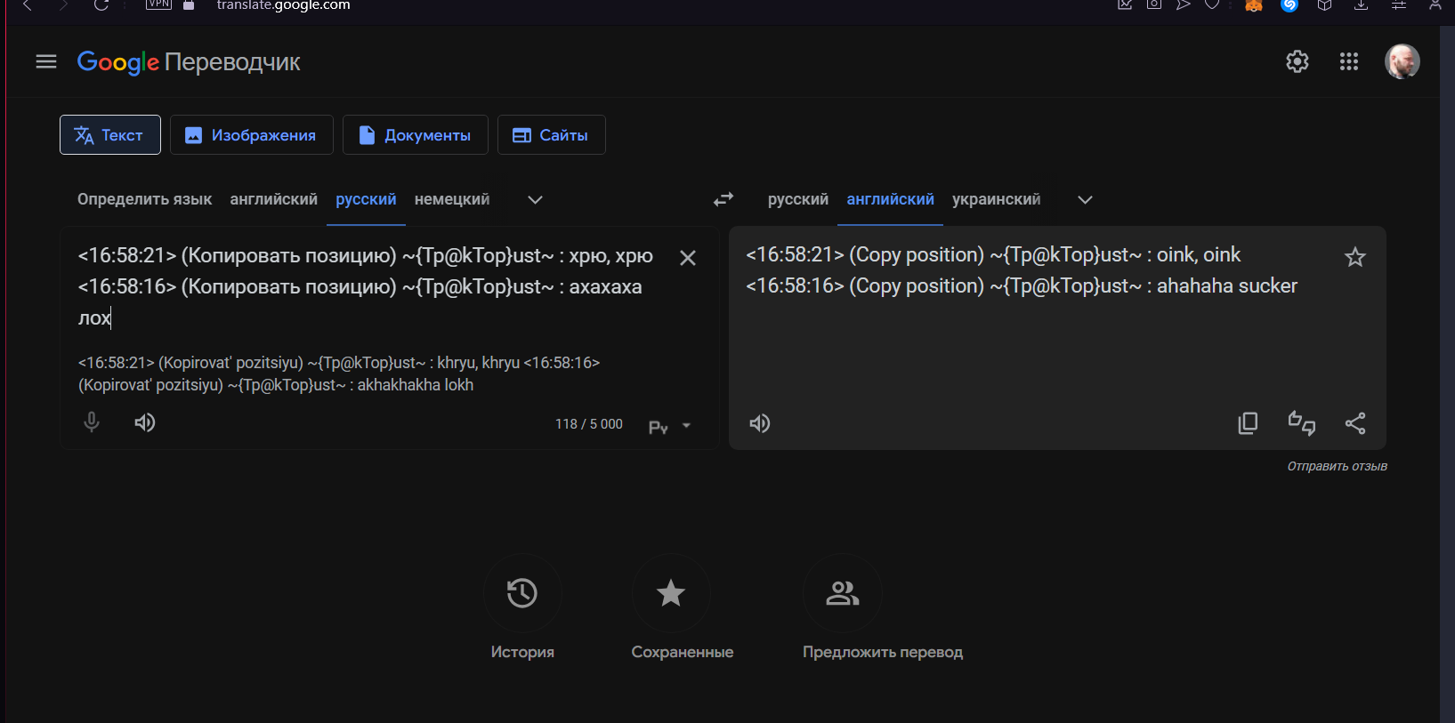Screen dimensions: 1455x723
Task: Clear the source text with X
Action: [687, 258]
